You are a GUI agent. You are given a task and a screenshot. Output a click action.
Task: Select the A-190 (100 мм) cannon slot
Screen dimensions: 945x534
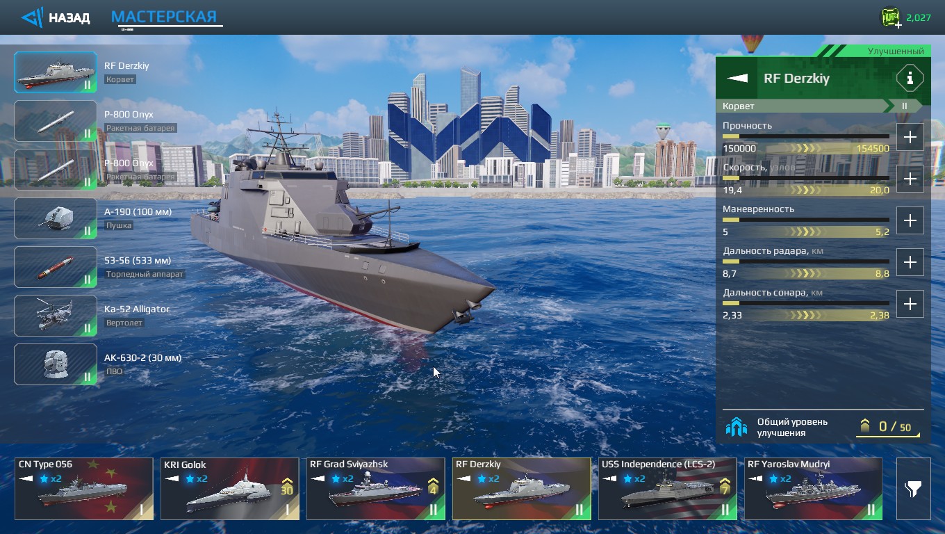tap(56, 218)
